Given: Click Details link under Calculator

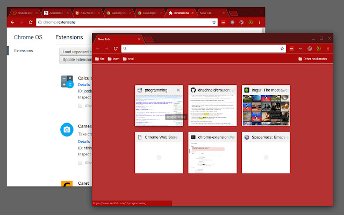Looking at the screenshot, I should [x=84, y=84].
